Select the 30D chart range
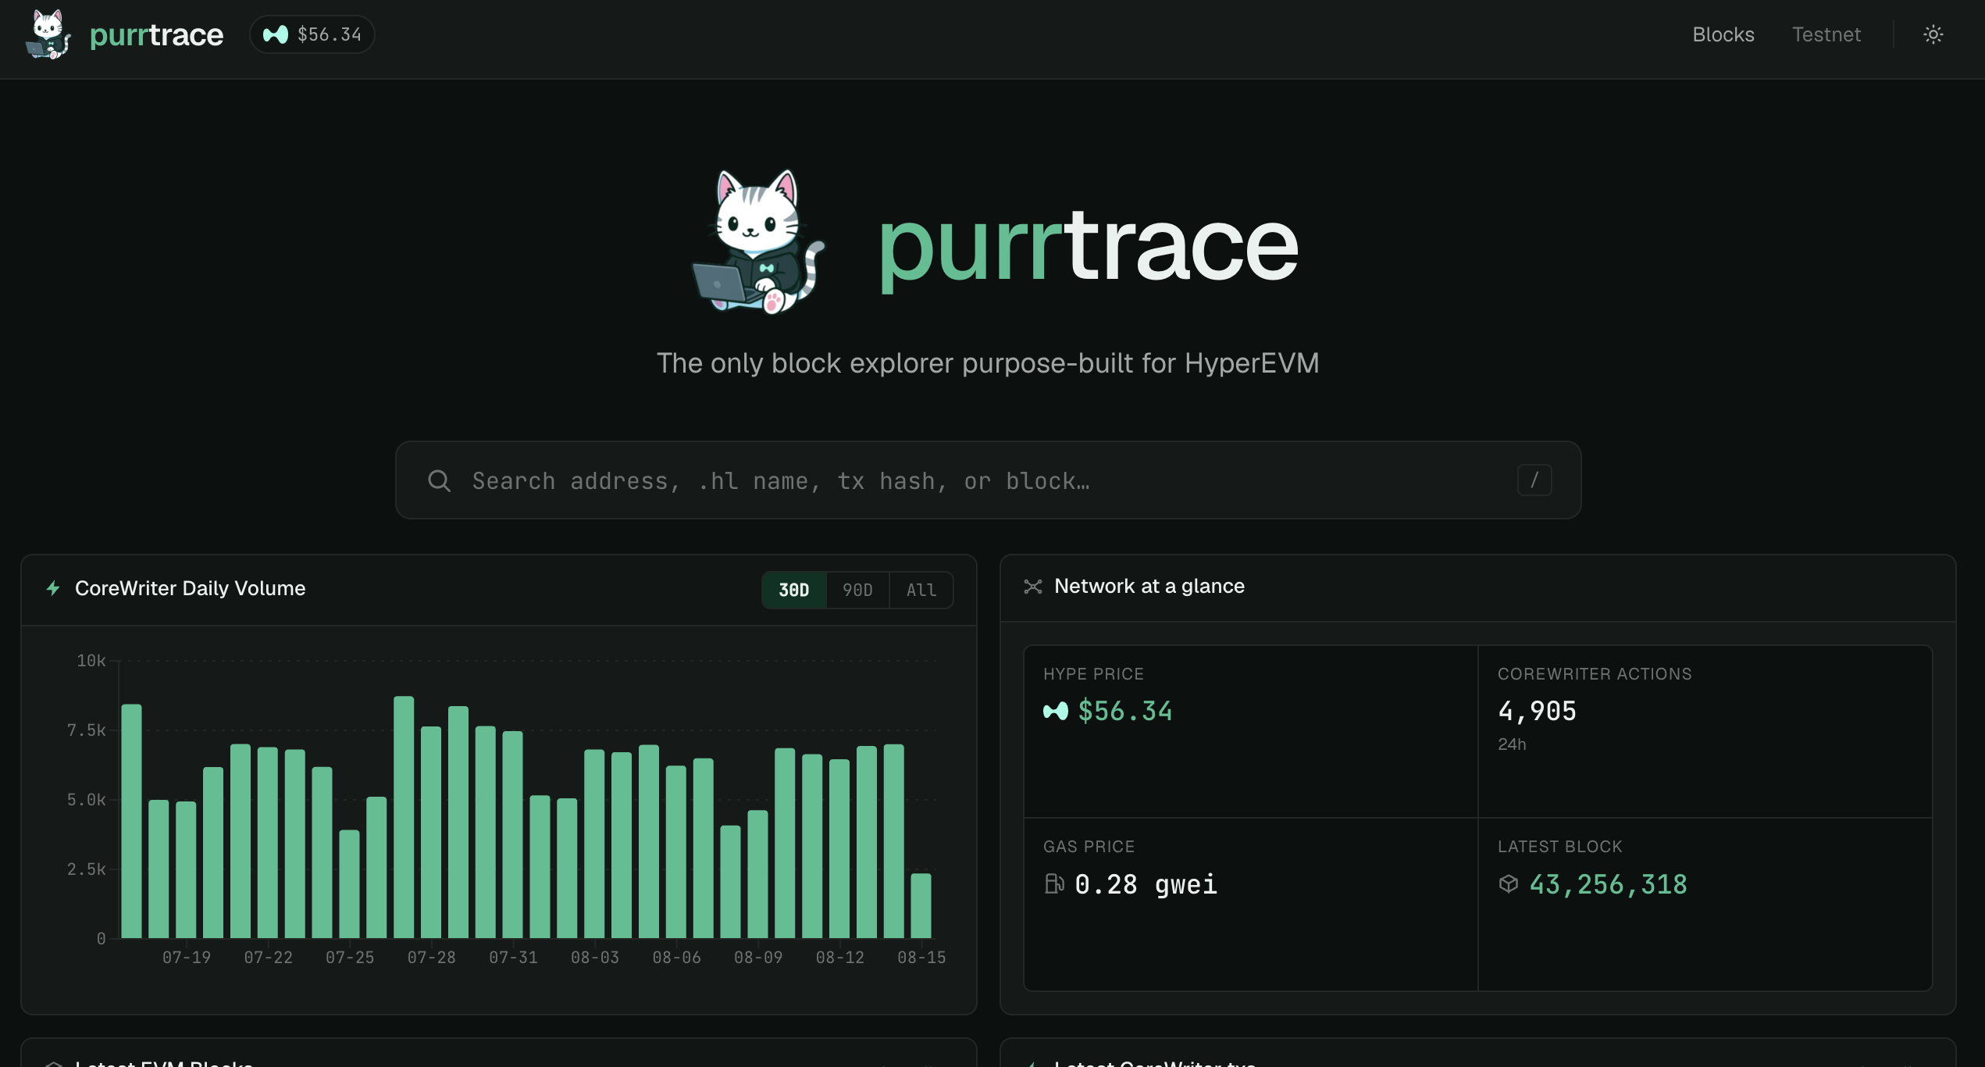The image size is (1985, 1067). 793,590
